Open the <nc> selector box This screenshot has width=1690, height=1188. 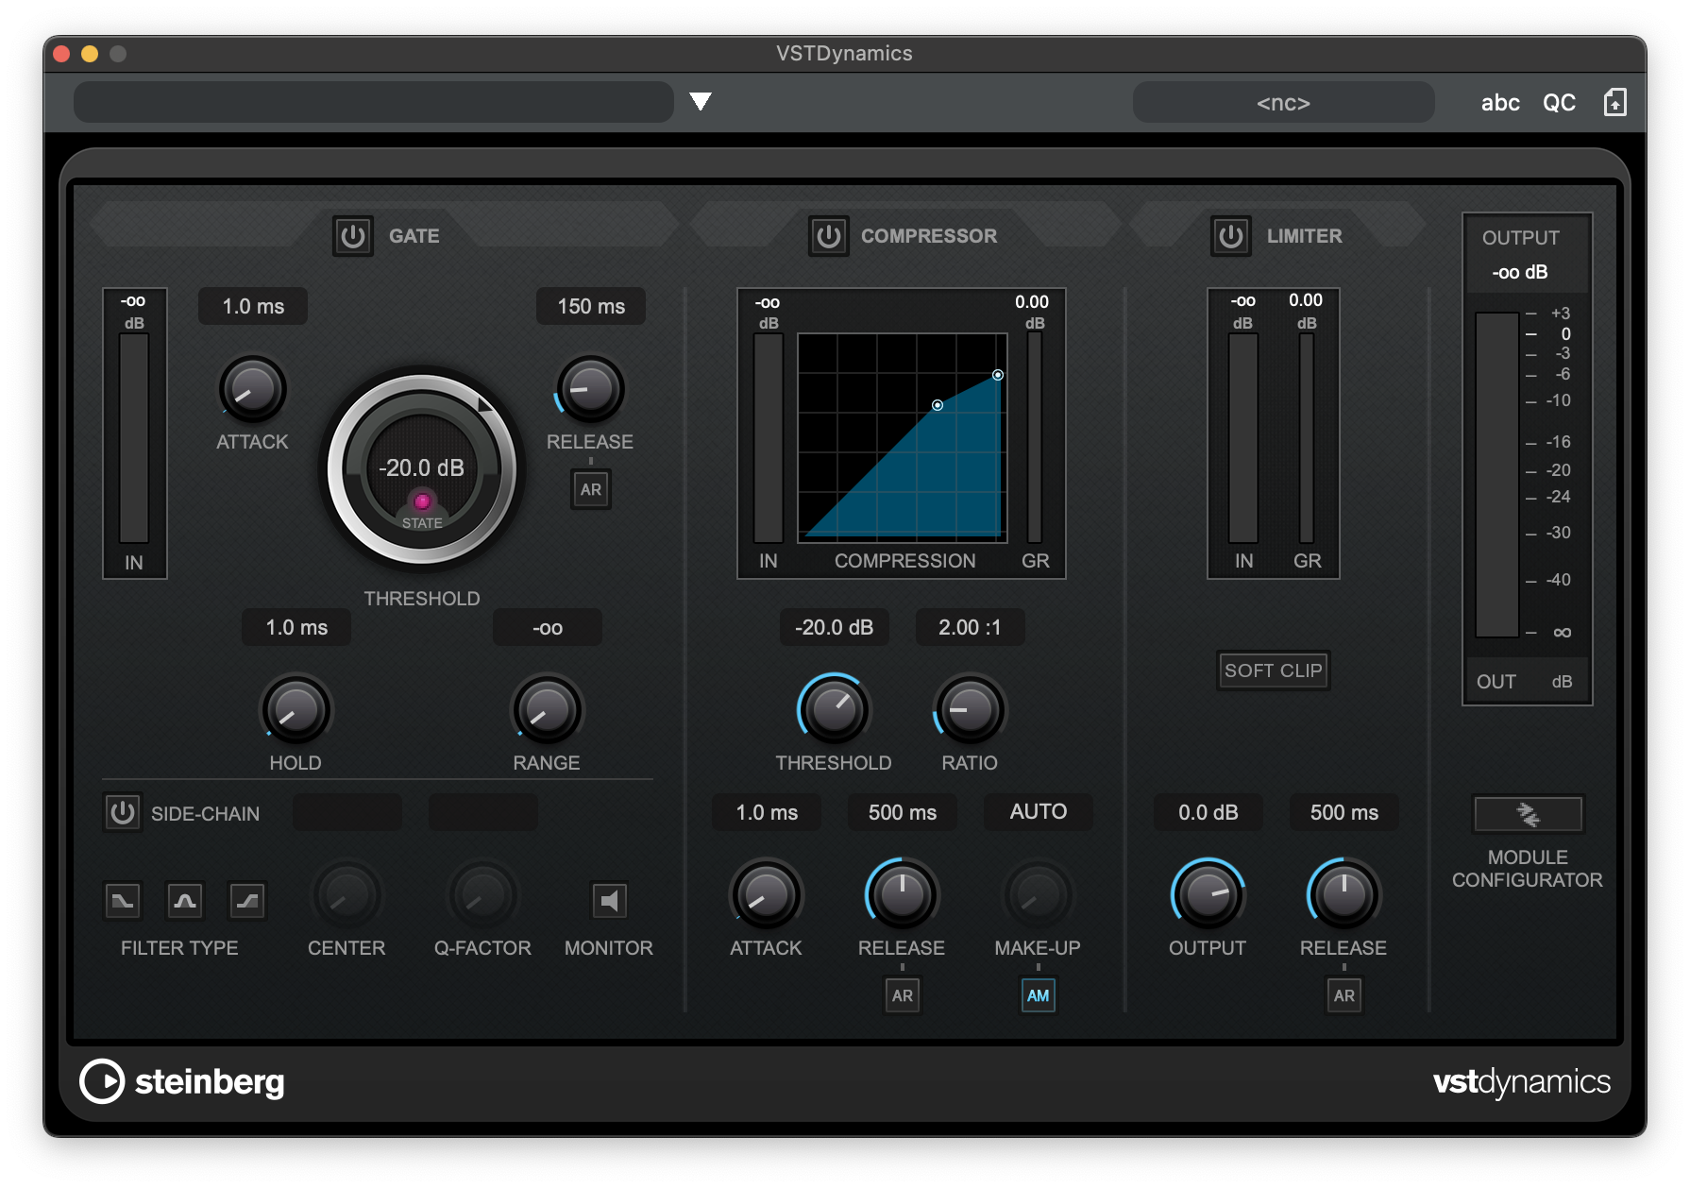click(1283, 102)
